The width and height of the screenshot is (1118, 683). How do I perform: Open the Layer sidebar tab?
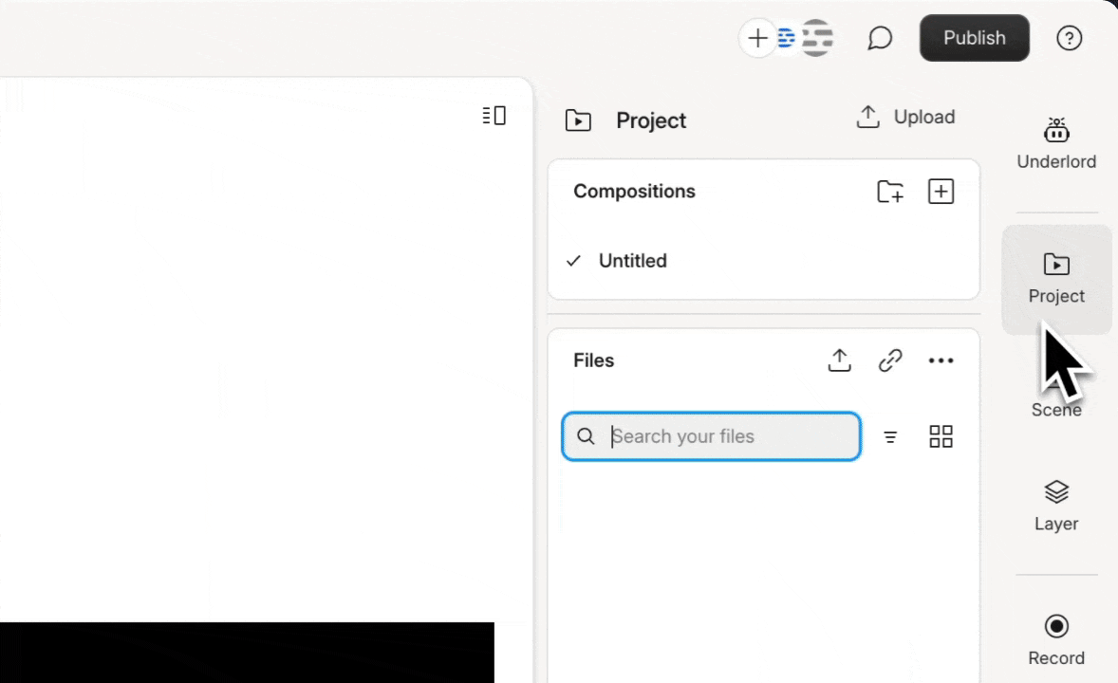1056,507
